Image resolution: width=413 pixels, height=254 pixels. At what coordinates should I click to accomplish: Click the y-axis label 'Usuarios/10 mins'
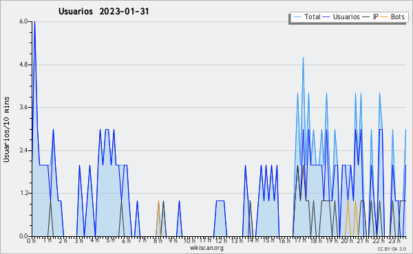(x=6, y=129)
